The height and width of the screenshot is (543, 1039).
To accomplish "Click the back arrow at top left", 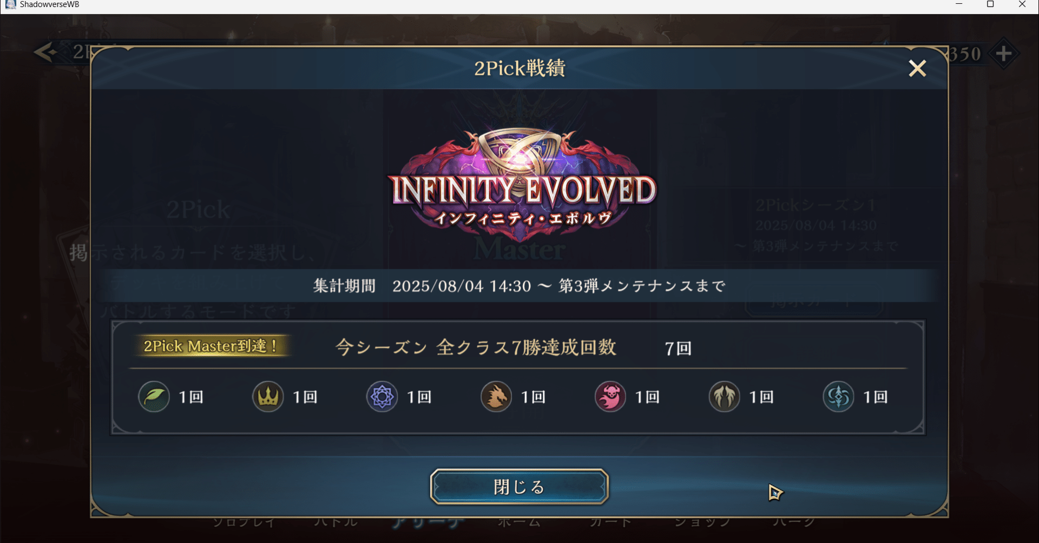I will [45, 52].
